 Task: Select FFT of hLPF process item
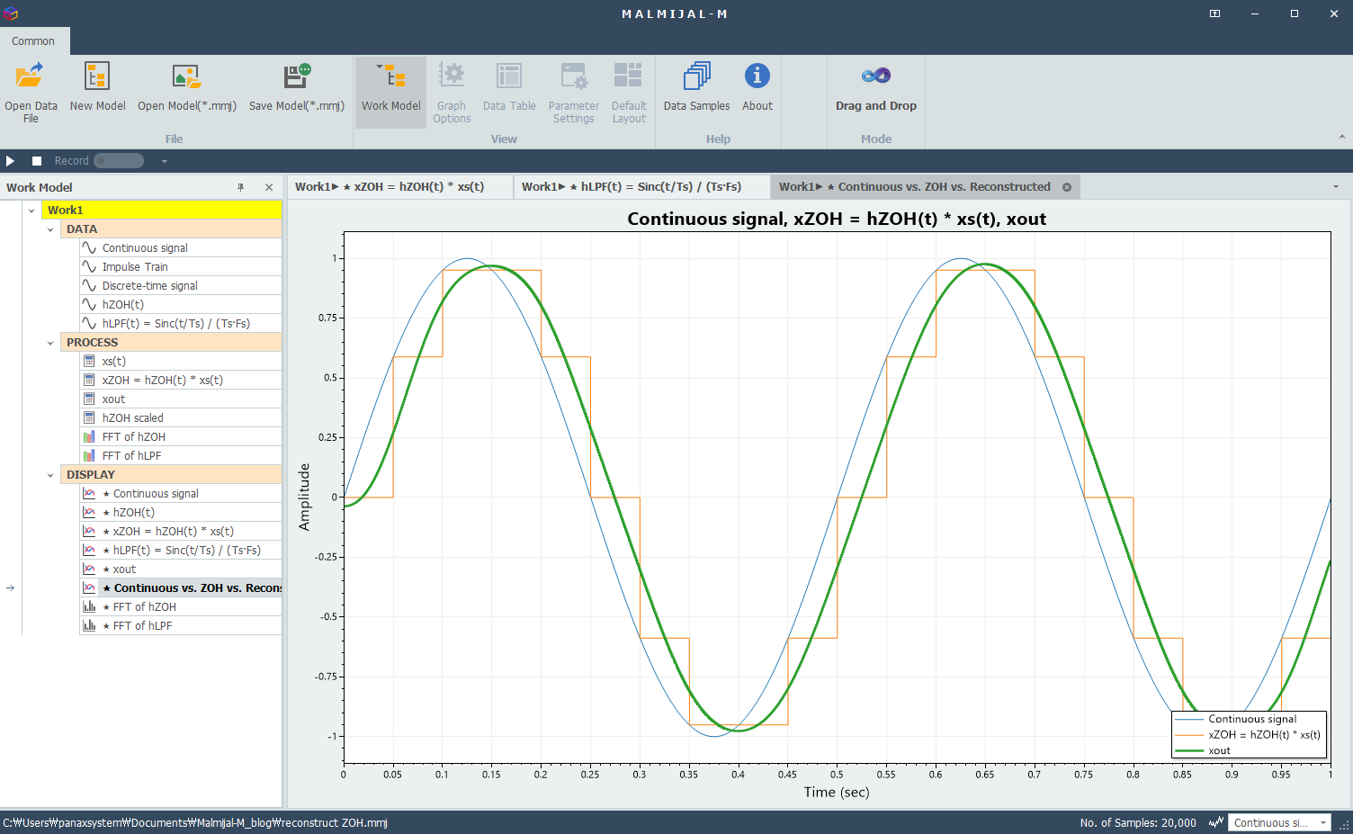click(x=180, y=456)
